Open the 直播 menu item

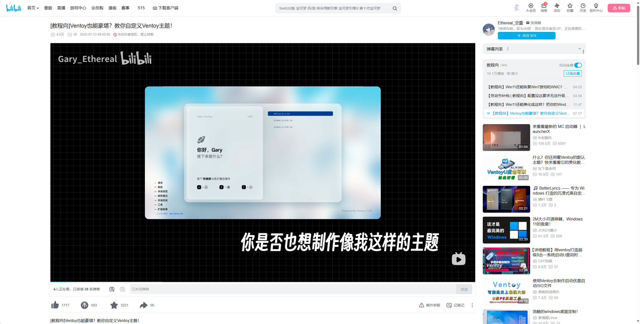click(61, 8)
